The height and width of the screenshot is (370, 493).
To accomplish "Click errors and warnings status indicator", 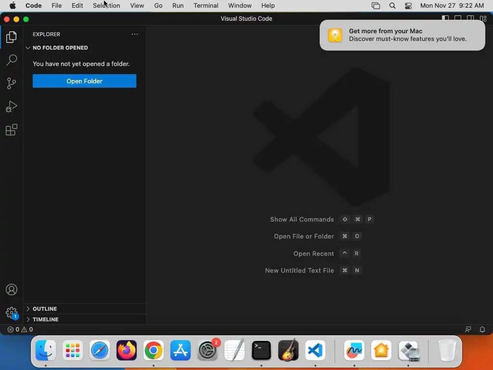I will 20,330.
